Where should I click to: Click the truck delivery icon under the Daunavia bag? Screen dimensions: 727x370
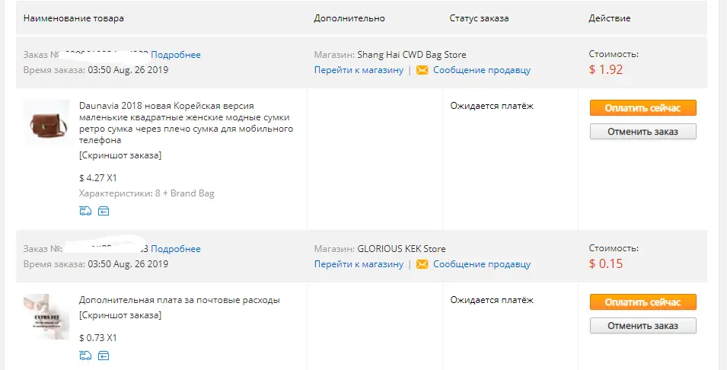tap(85, 211)
